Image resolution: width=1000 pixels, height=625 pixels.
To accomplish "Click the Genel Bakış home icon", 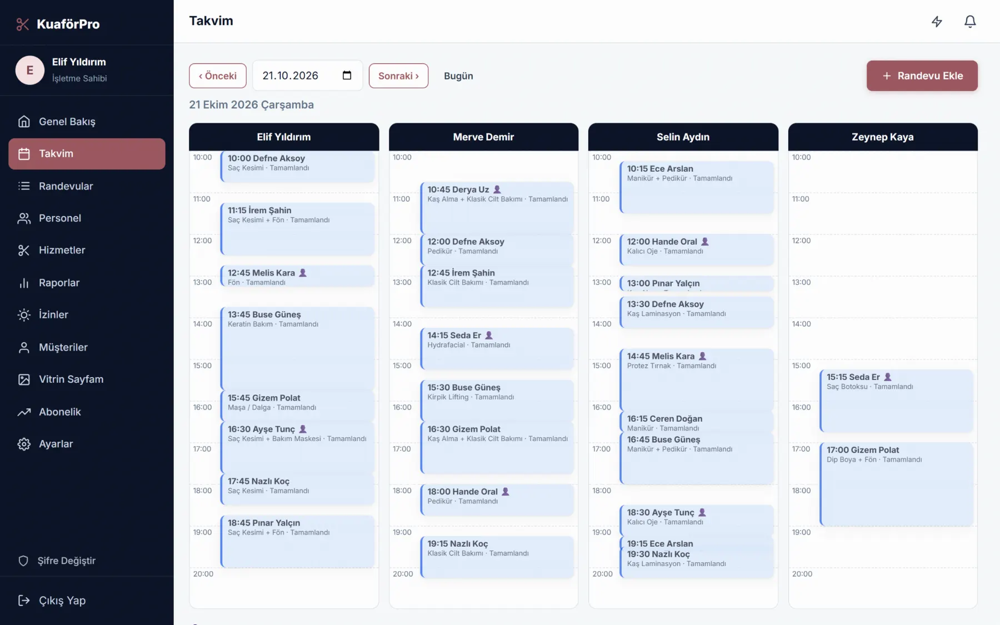I will click(x=24, y=122).
